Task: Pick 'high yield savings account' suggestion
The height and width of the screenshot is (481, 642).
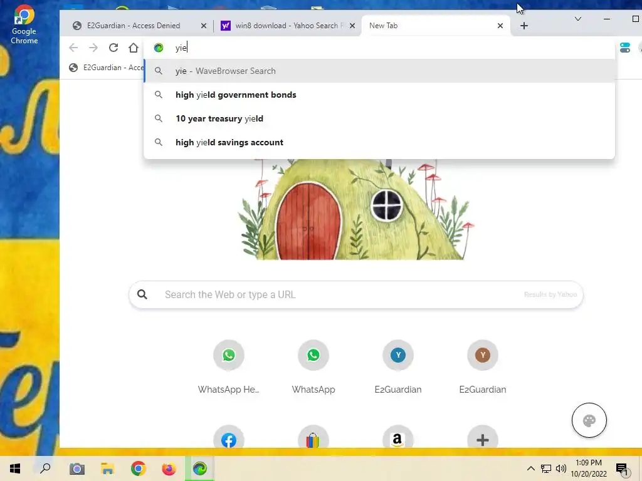Action: [x=379, y=142]
